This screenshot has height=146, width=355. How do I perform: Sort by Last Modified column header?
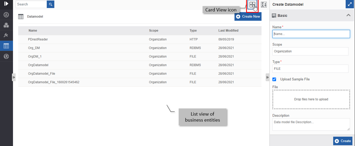(228, 30)
